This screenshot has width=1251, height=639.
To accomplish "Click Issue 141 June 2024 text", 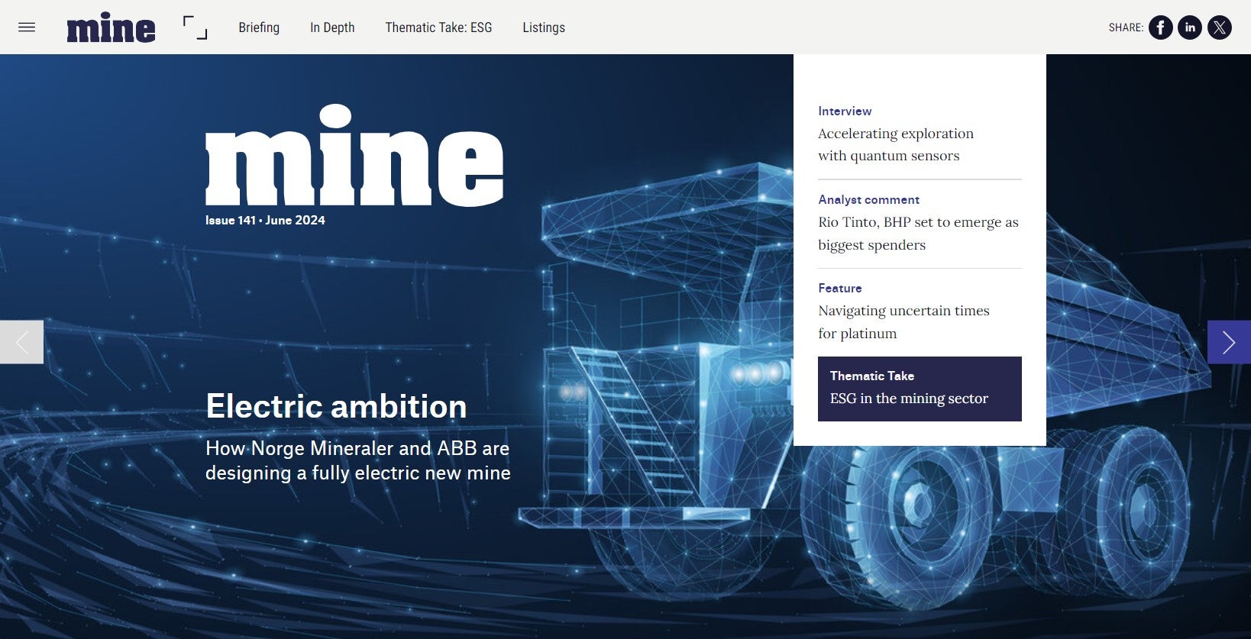I will click(265, 220).
